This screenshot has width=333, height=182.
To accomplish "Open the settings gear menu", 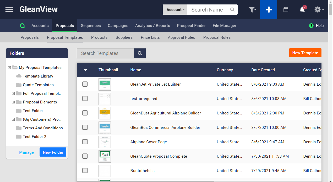I will [x=319, y=10].
